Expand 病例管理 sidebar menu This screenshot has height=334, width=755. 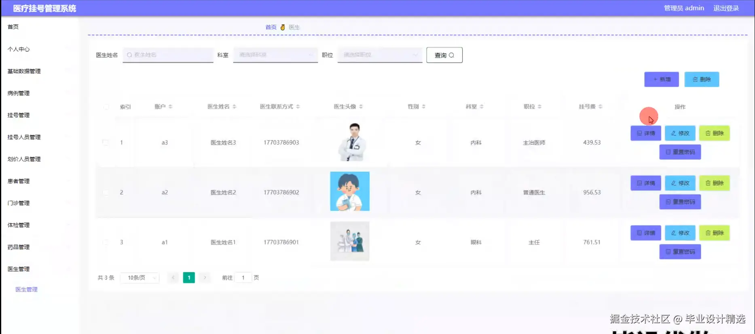[x=39, y=93]
